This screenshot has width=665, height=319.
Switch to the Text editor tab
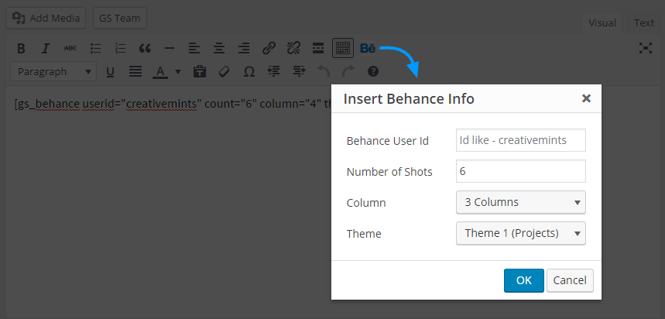click(x=644, y=23)
